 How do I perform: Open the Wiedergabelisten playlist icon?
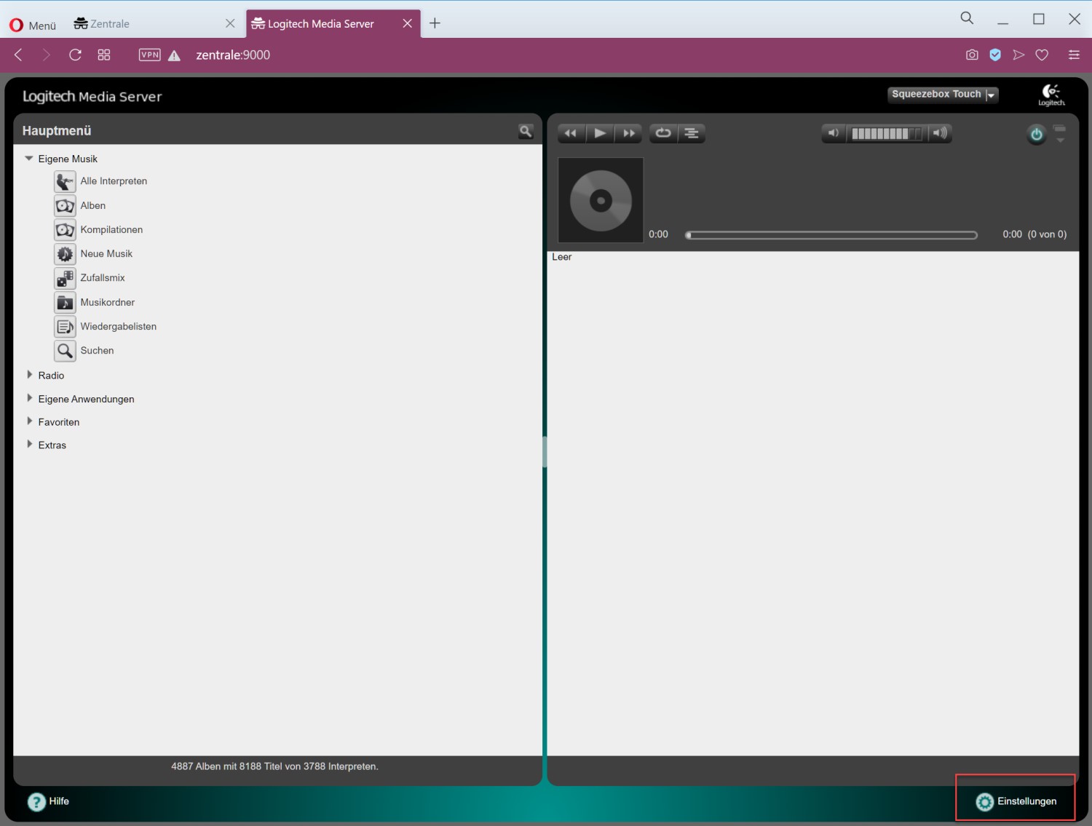pyautogui.click(x=65, y=326)
